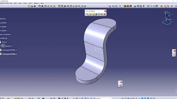Screen dimensions: 177x99
Task: Select the xy plane in the tree
Action: coord(3,23)
